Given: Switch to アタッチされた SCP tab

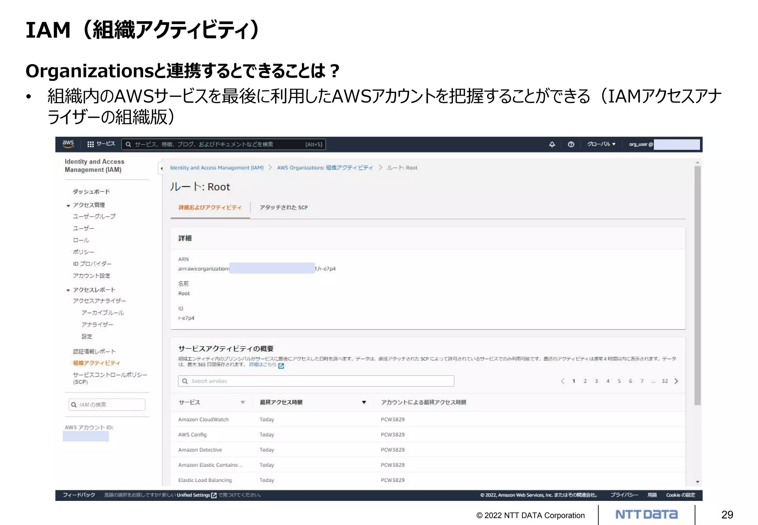Looking at the screenshot, I should point(284,207).
